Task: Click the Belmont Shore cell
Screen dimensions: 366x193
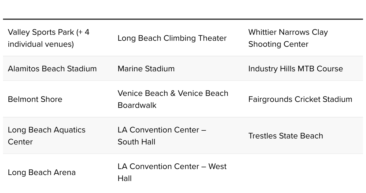Action: [58, 99]
